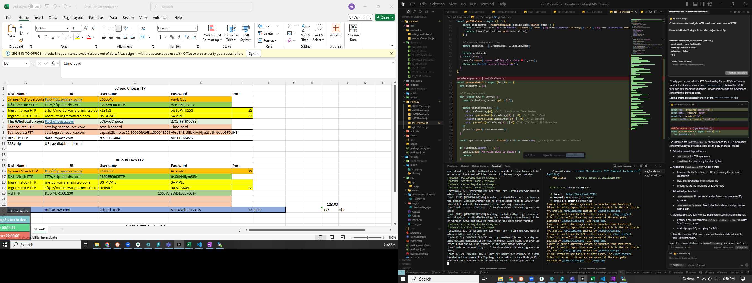Viewport: 752px width, 283px height.
Task: Click the Comments button in Excel
Action: pyautogui.click(x=360, y=17)
